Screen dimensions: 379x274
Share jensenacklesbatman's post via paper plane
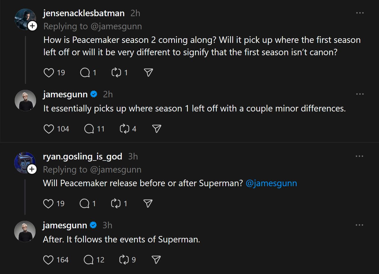click(148, 73)
